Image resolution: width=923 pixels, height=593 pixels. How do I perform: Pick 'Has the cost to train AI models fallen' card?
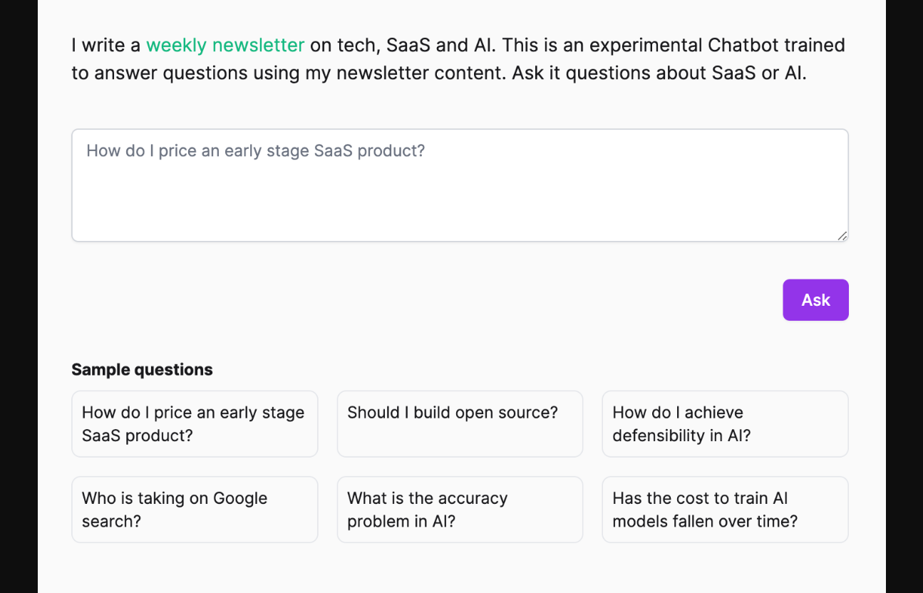[x=724, y=510]
